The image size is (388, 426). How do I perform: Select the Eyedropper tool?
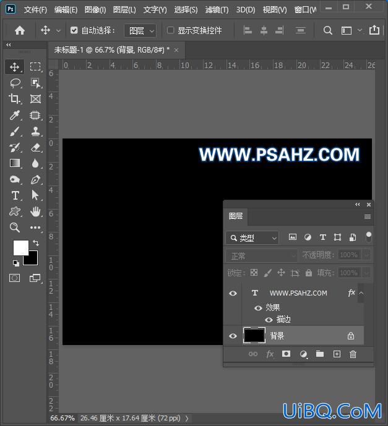[x=15, y=115]
